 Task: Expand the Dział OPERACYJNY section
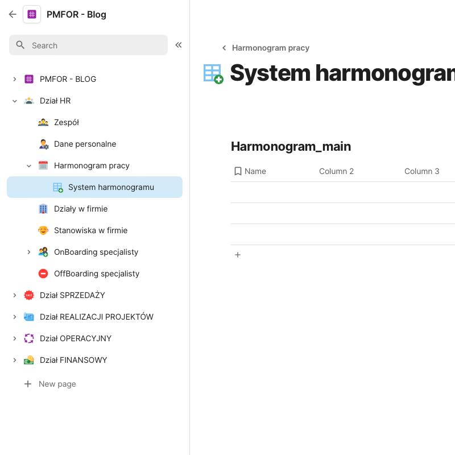(15, 338)
